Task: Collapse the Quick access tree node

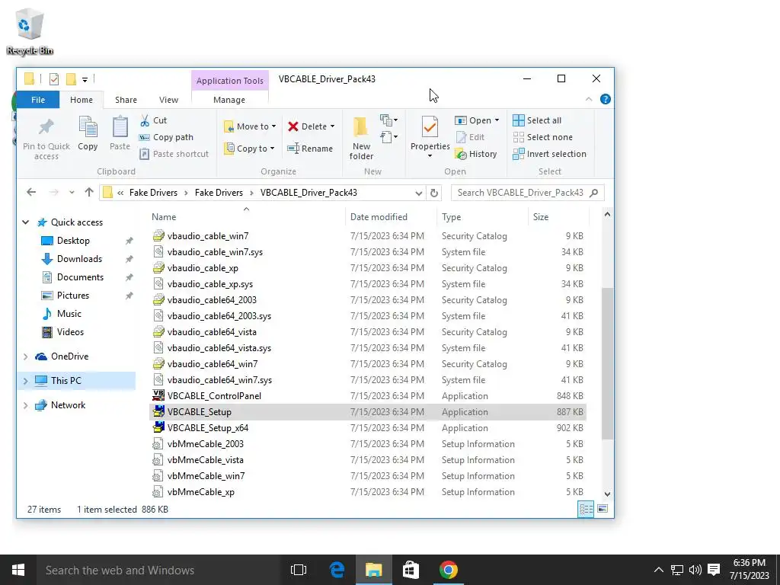Action: pos(25,222)
